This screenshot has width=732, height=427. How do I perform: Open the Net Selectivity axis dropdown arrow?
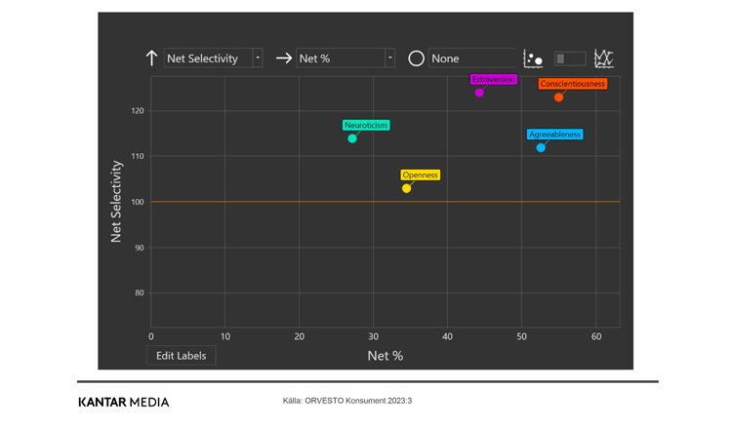(x=258, y=58)
